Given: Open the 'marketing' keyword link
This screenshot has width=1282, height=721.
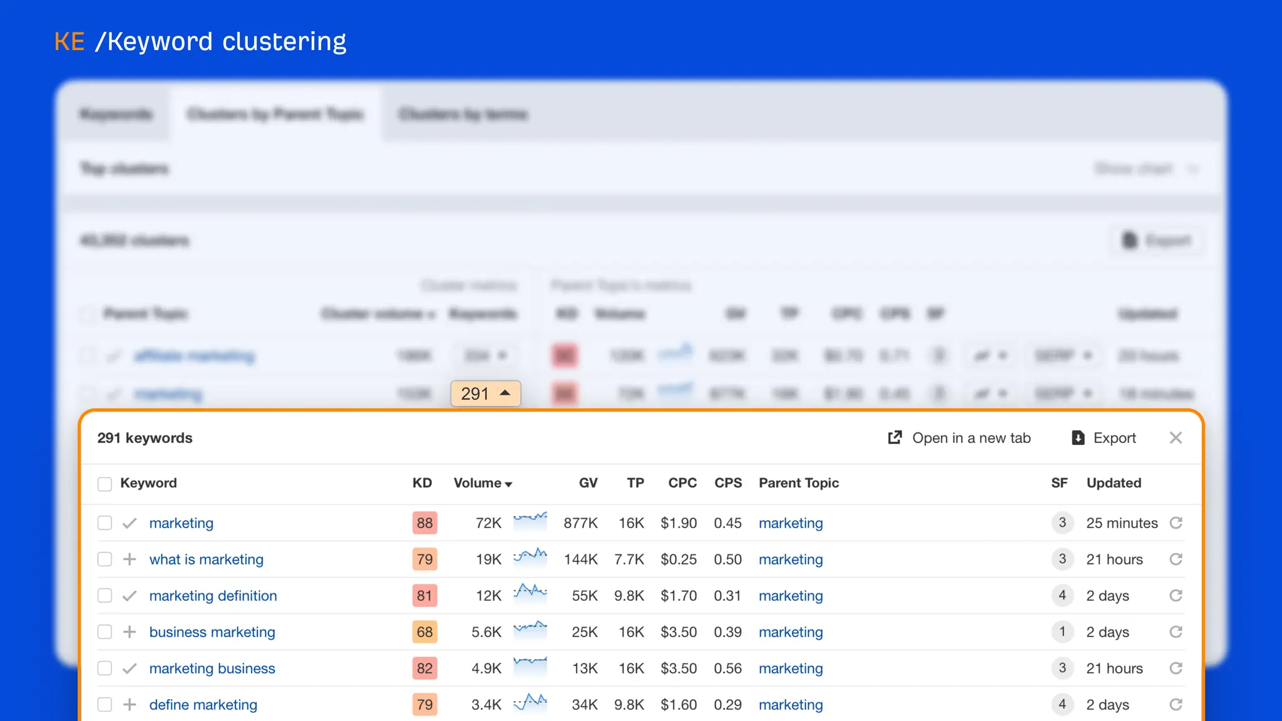Looking at the screenshot, I should point(182,523).
